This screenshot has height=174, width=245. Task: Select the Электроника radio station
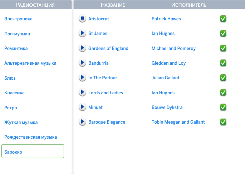coord(18,19)
